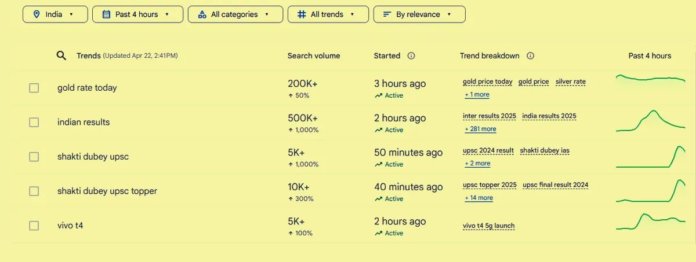
Task: Click the info icon next to Trend breakdown
Action: [530, 56]
